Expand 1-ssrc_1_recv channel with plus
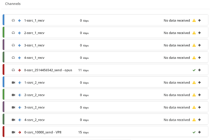Screen dimensions: 212x140 pyautogui.click(x=199, y=20)
